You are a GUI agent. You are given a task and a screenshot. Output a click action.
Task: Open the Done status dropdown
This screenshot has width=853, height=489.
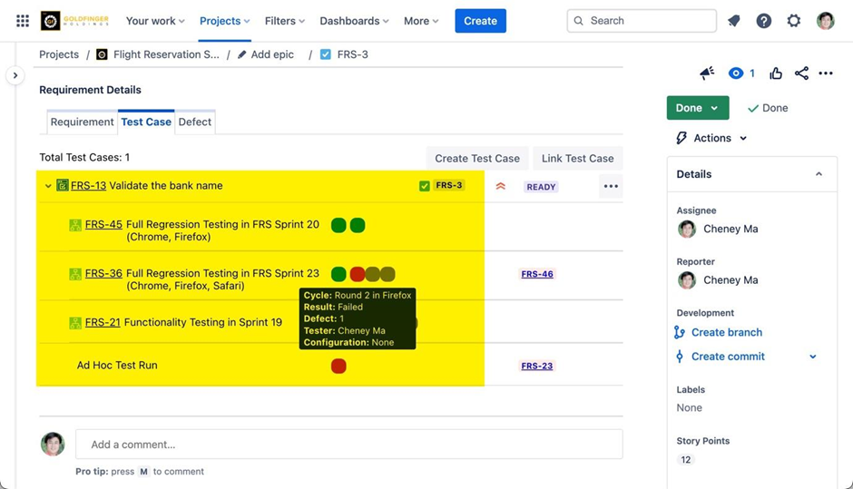(697, 108)
